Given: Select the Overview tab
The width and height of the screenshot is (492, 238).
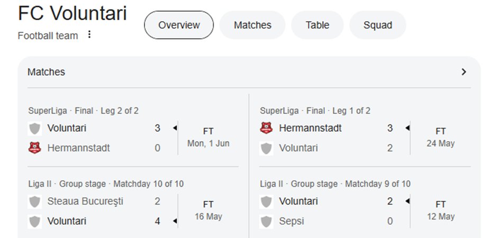Looking at the screenshot, I should click(x=179, y=25).
